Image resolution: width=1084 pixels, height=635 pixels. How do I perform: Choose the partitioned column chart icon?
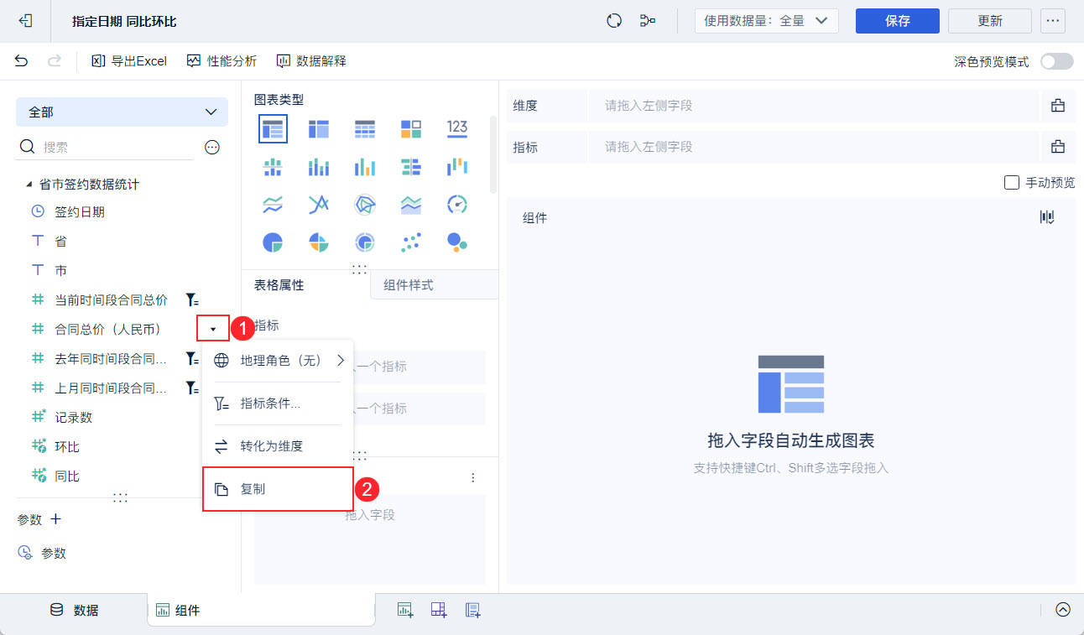pos(273,166)
